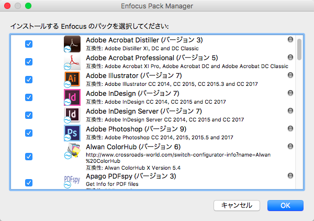
Task: Select the 'Adobe Acrobat Professional (バージョン 5)' title
Action: pyautogui.click(x=152, y=58)
